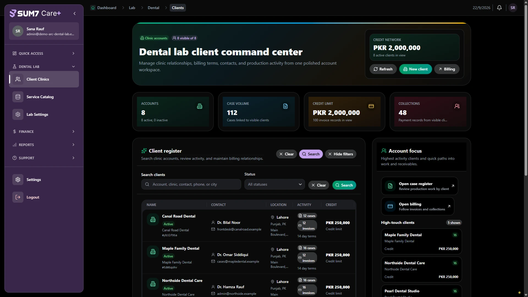528x297 pixels.
Task: Click the Dashboard home icon in breadcrumb
Action: click(x=93, y=8)
